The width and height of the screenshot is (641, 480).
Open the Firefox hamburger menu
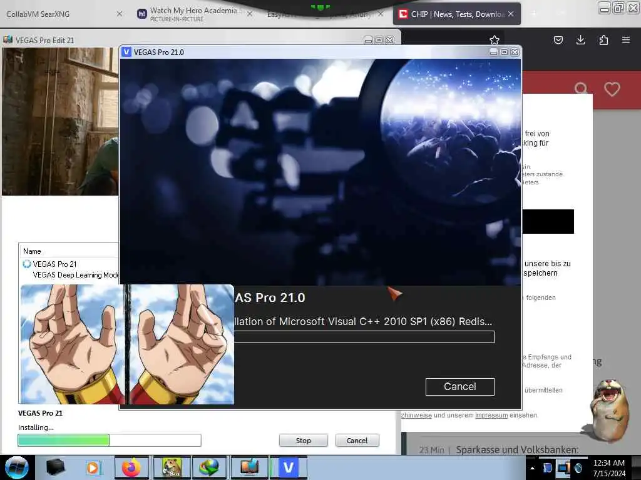626,40
